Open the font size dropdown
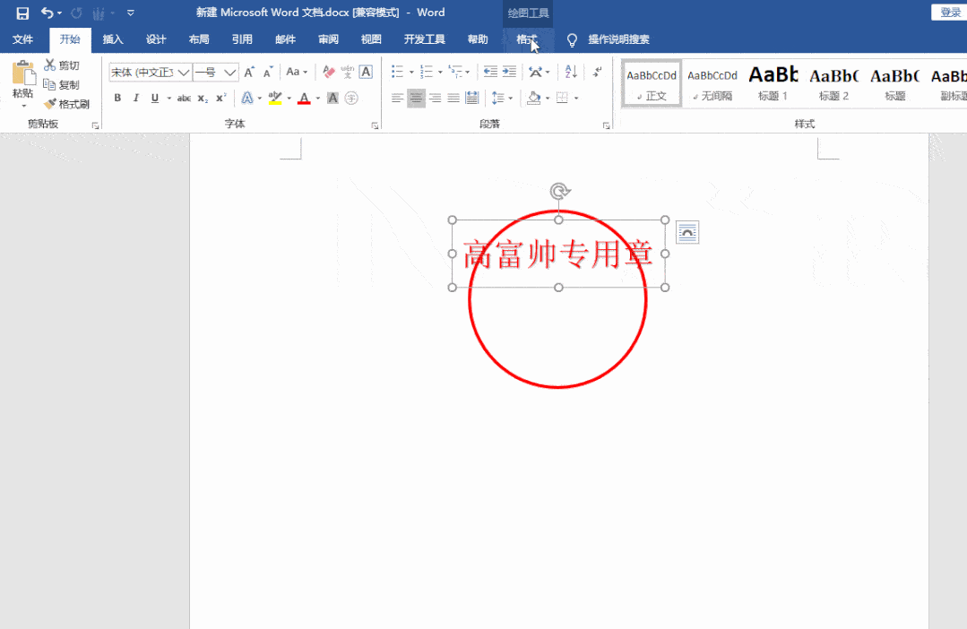This screenshot has height=629, width=967. pyautogui.click(x=230, y=73)
